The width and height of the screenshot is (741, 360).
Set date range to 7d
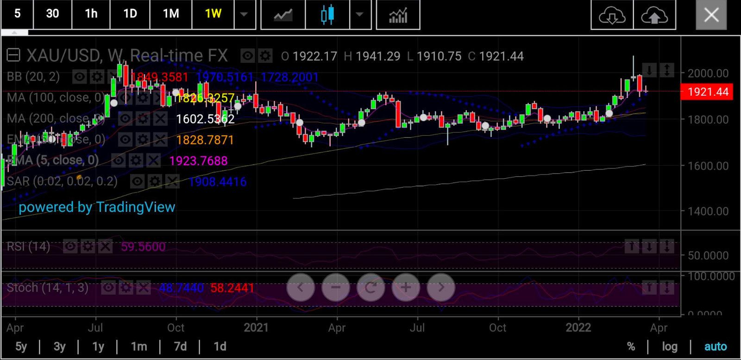point(180,347)
